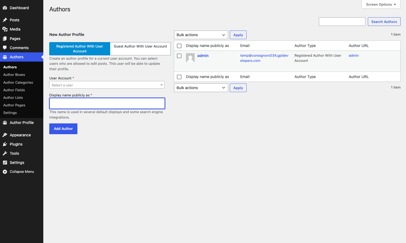Click the author search text box
Viewport: 406px width, 243px height.
point(342,22)
